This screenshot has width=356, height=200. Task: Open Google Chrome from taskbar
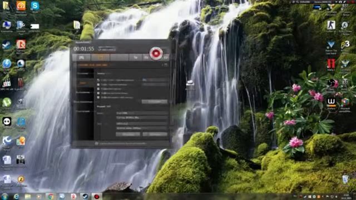point(51,197)
